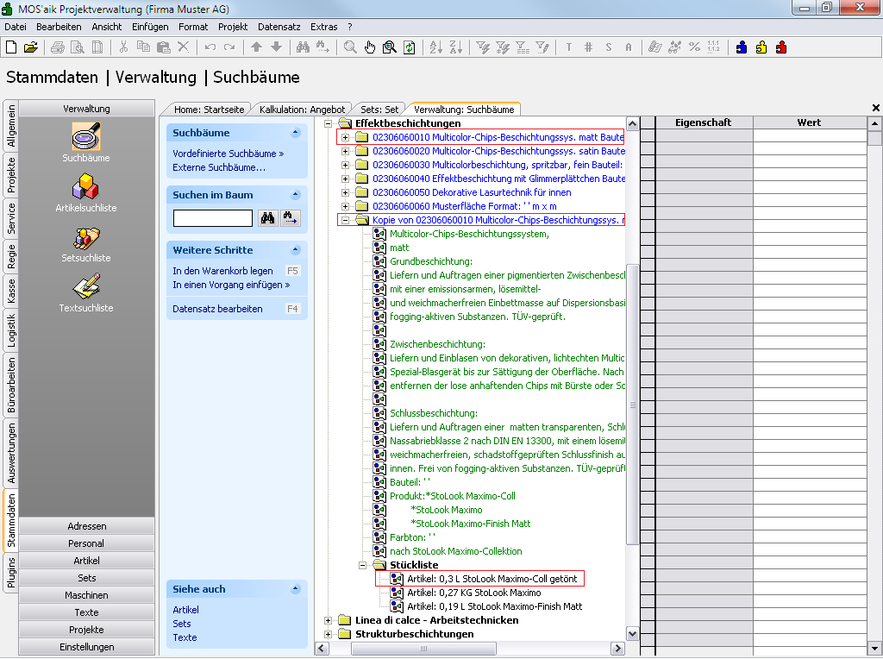
Task: Open the Datensatz menu
Action: coord(279,27)
